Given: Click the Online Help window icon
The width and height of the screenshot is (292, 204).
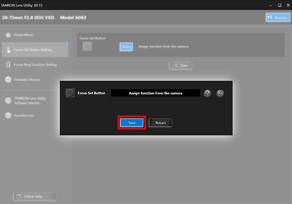Looking at the screenshot, I should 19,196.
